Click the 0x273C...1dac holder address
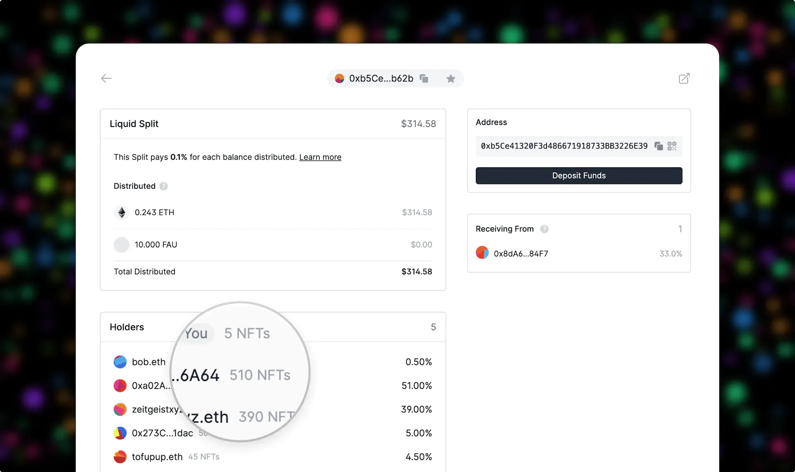Screen dimensions: 795x472 162,433
